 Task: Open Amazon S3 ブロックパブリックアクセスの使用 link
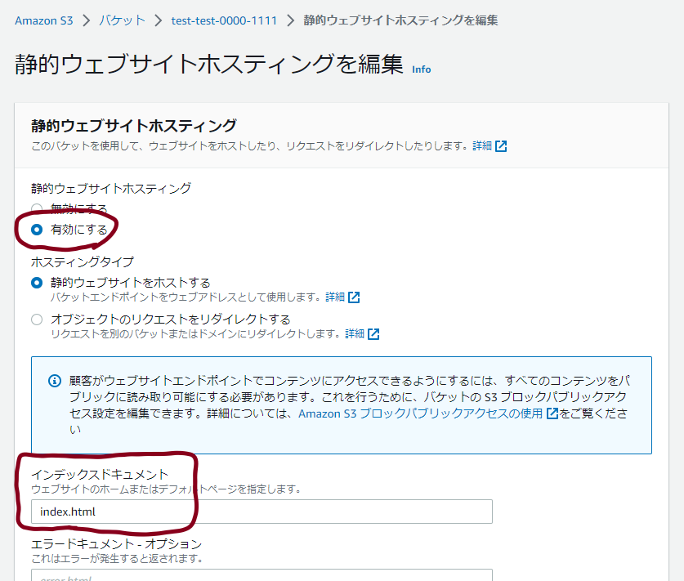click(x=421, y=413)
